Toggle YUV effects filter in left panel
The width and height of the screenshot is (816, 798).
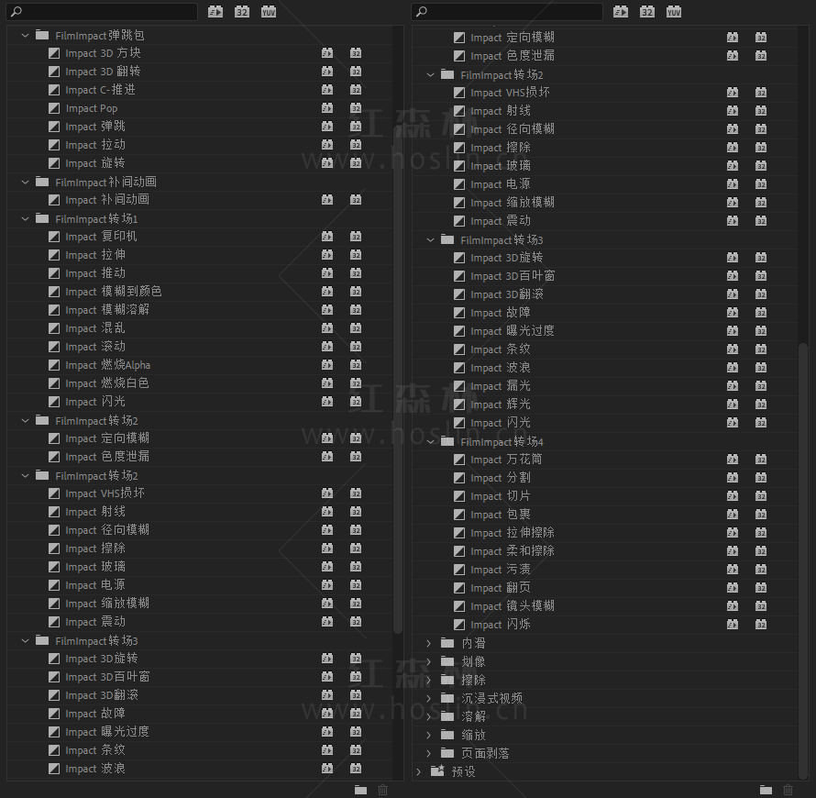point(269,12)
